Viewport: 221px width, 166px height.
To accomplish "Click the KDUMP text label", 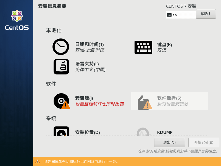I will point(165,132).
